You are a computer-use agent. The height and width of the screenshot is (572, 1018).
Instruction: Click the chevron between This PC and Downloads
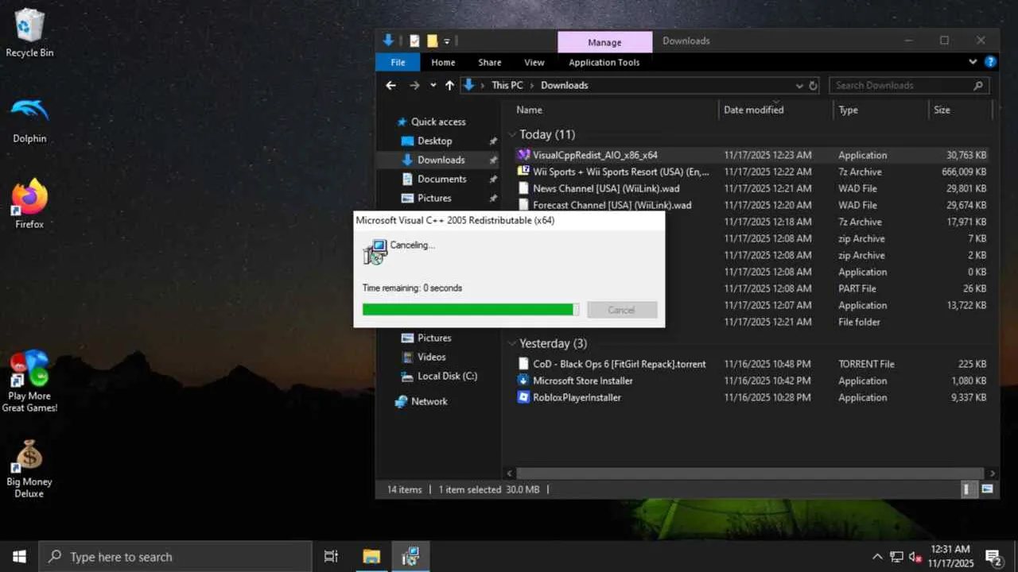coord(532,86)
